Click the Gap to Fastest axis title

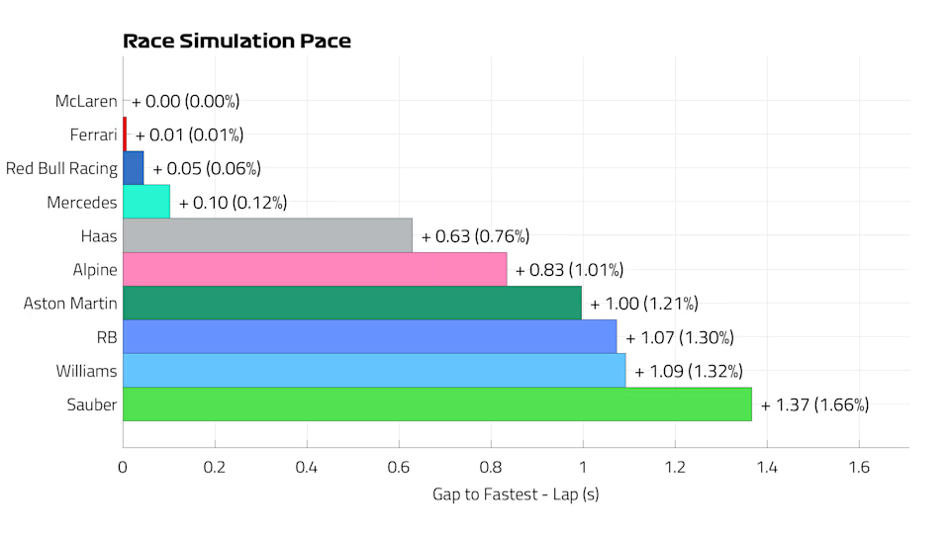point(516,494)
